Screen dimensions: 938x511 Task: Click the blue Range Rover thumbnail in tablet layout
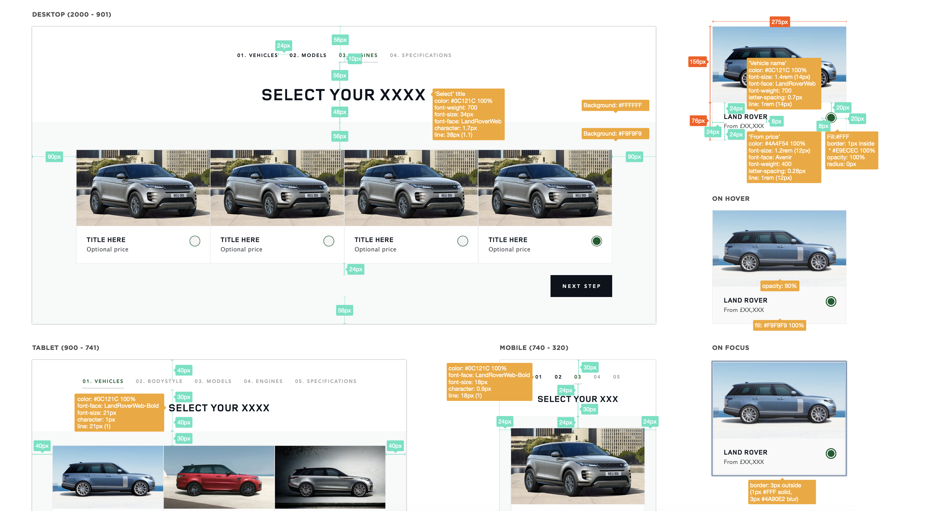(x=108, y=477)
